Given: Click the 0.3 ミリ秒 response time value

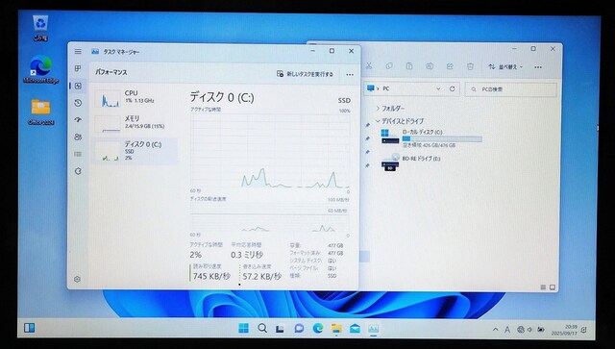Looking at the screenshot, I should click(x=247, y=255).
